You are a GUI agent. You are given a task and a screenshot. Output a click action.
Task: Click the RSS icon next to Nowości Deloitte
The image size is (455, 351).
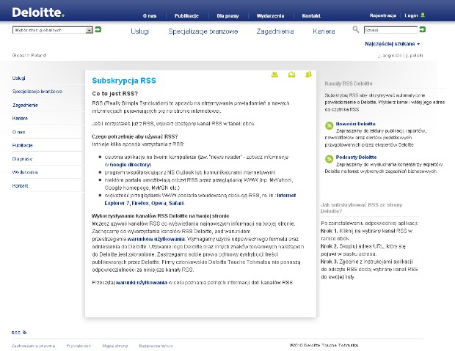point(329,125)
